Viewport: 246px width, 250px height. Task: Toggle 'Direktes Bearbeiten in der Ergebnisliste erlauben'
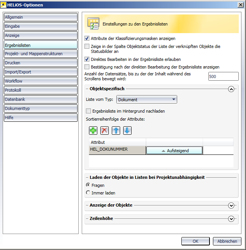click(87, 59)
